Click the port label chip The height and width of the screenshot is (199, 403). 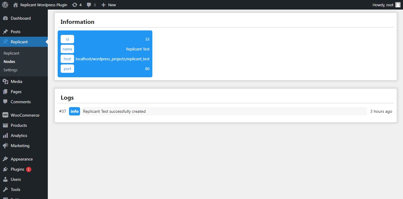[67, 69]
